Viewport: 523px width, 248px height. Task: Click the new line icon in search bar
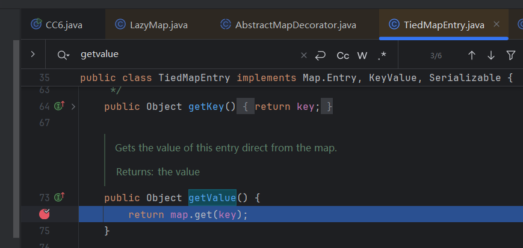pos(320,56)
